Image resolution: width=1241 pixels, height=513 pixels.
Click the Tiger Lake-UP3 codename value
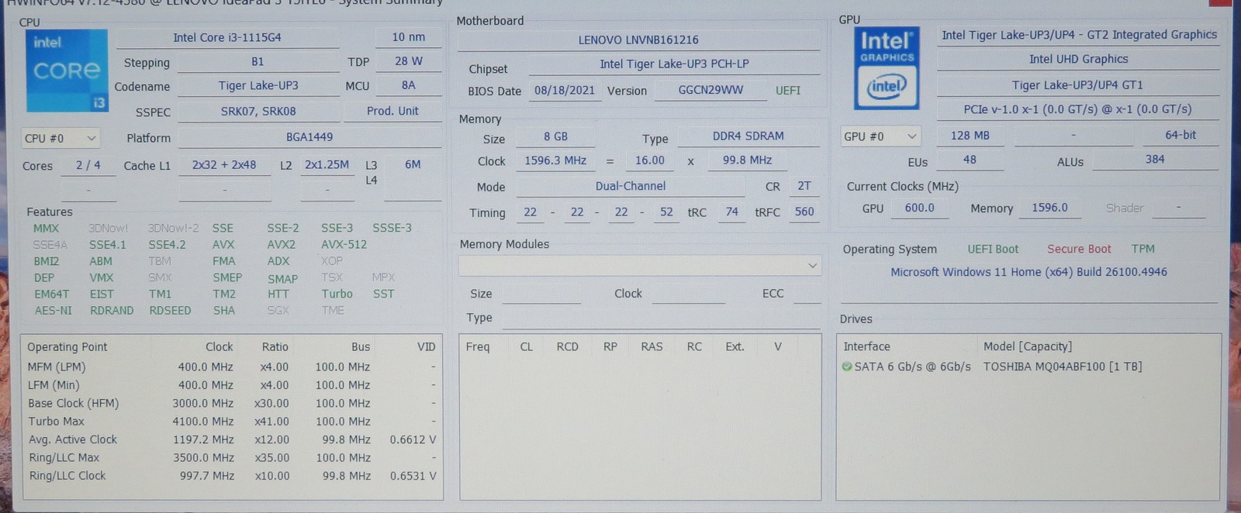pyautogui.click(x=258, y=86)
